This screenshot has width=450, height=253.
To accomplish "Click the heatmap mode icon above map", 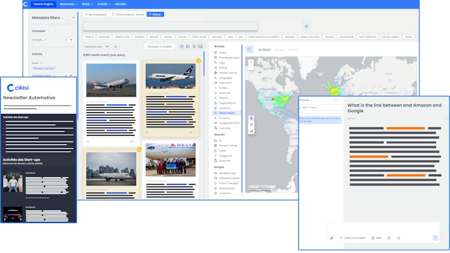I will (x=249, y=49).
